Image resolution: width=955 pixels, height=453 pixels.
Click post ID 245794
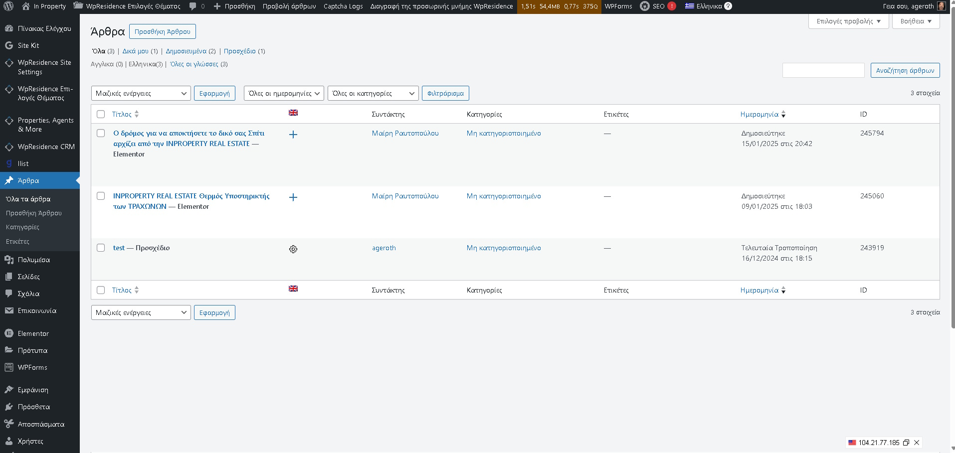[x=872, y=133]
